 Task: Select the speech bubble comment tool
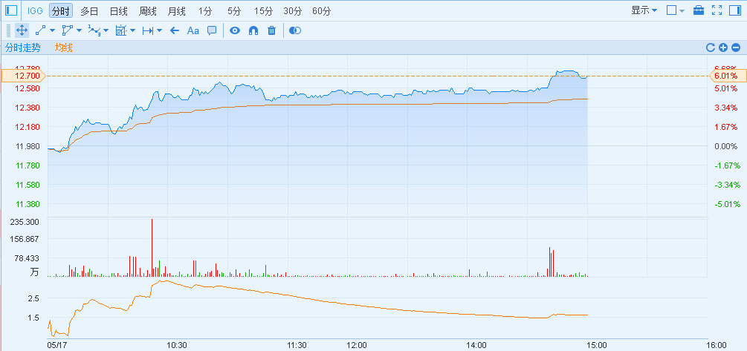pyautogui.click(x=212, y=30)
